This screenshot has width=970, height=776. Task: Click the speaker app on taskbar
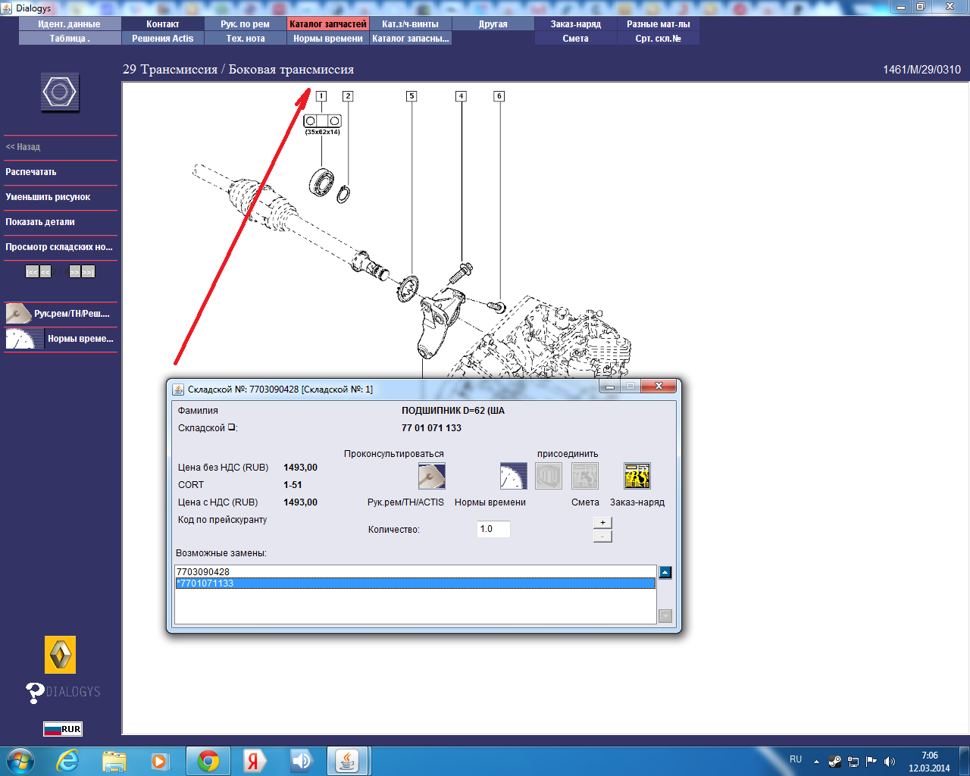coord(302,761)
